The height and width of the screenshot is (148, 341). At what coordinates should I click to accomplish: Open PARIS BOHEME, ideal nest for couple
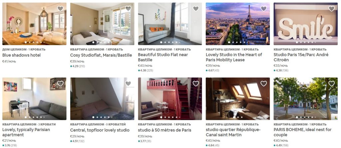302,132
